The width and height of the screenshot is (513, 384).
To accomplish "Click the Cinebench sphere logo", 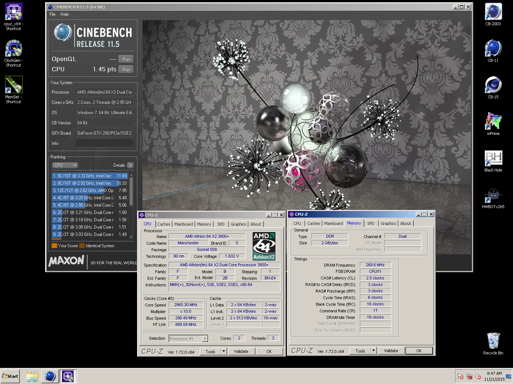I will pos(63,33).
